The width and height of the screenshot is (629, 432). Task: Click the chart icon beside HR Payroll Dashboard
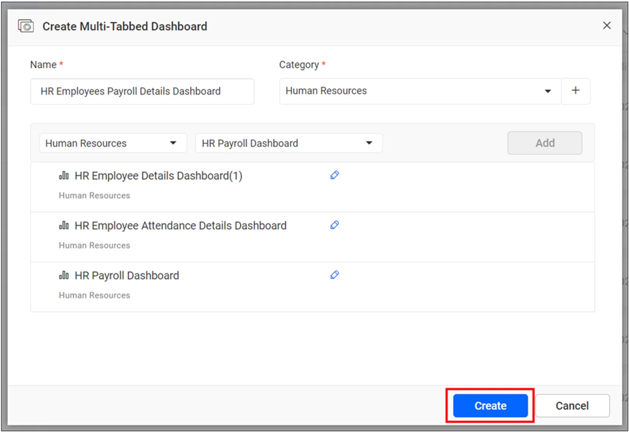63,275
